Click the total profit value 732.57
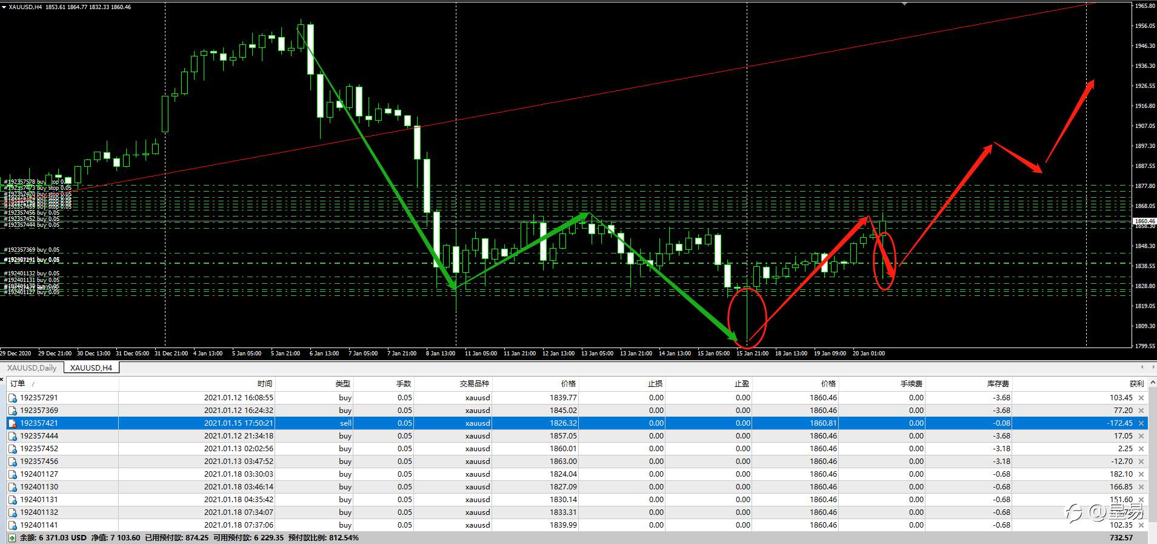This screenshot has height=544, width=1157. pos(1121,538)
